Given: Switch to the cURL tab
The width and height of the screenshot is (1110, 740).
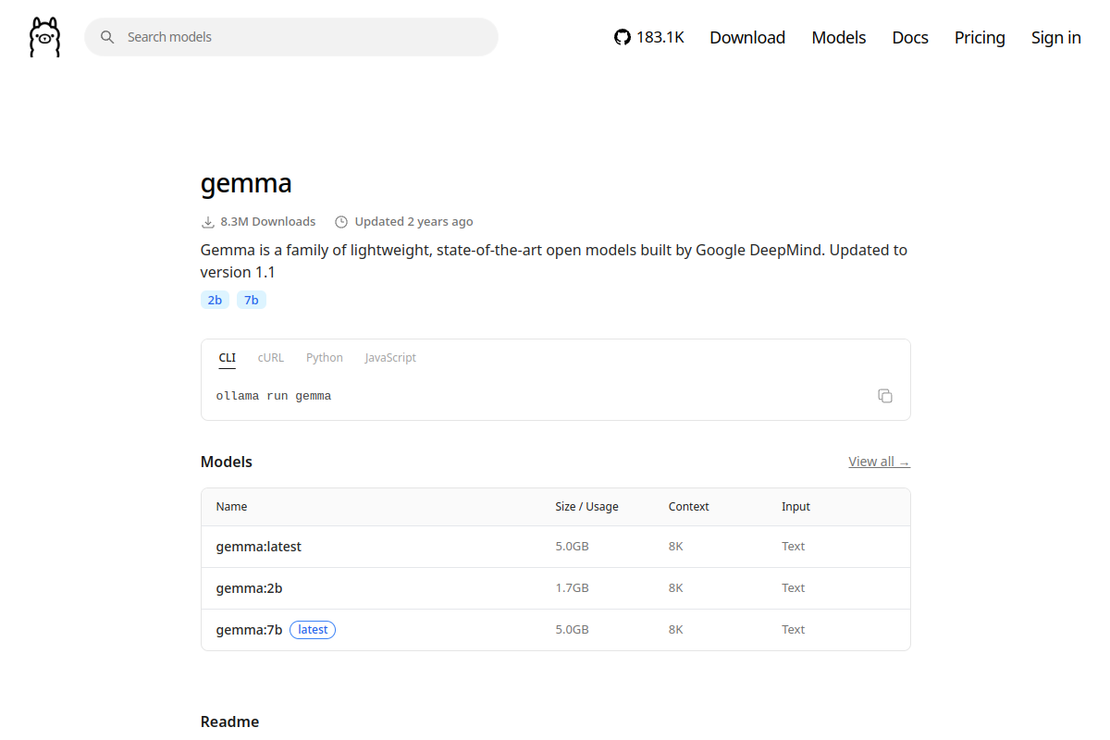Looking at the screenshot, I should [x=271, y=358].
